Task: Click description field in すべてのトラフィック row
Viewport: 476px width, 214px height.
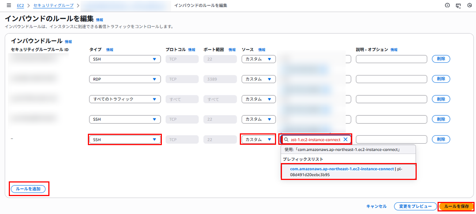Action: point(391,99)
